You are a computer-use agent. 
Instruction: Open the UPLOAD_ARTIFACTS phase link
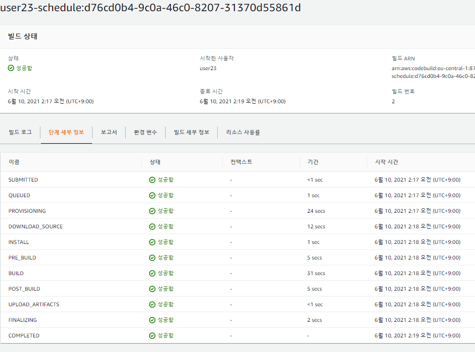point(34,304)
